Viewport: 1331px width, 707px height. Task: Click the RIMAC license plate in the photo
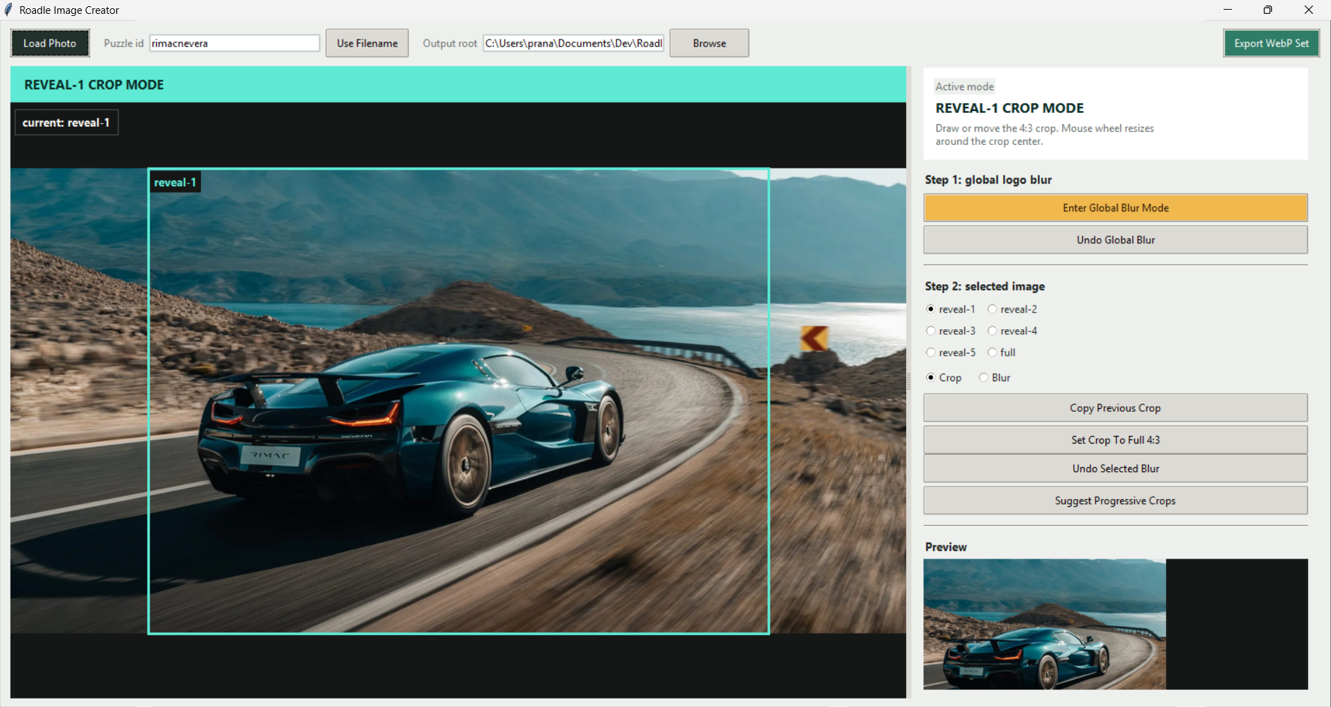coord(270,455)
